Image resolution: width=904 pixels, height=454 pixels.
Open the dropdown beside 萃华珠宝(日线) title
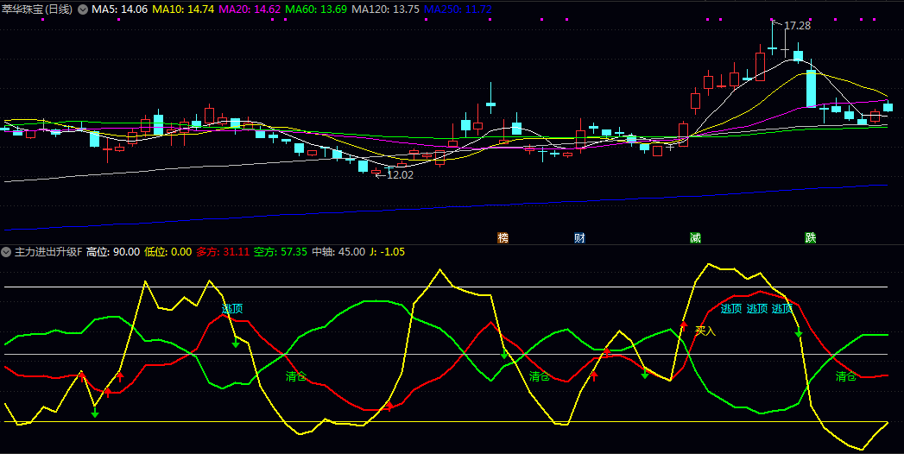83,9
